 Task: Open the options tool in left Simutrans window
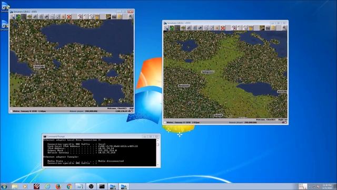13,16
